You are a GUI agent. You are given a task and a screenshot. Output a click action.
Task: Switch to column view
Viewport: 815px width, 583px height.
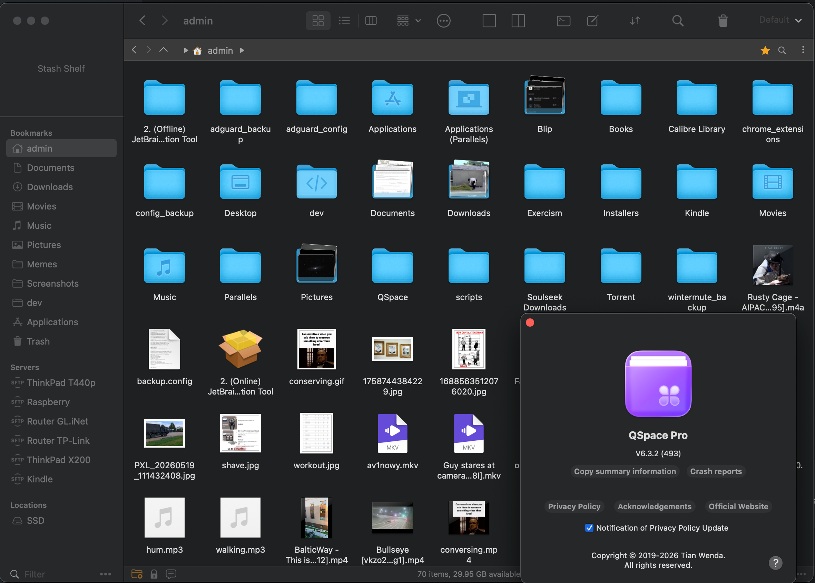[x=371, y=20]
